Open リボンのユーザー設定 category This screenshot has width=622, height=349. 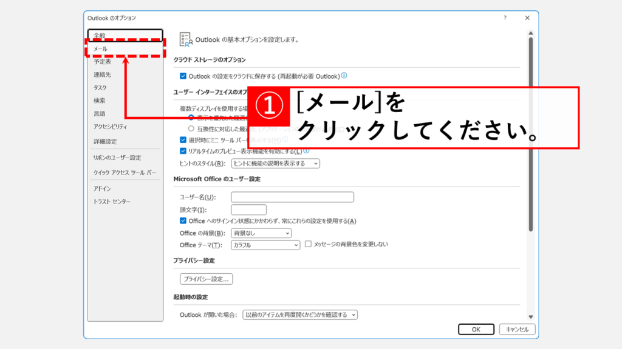(125, 158)
